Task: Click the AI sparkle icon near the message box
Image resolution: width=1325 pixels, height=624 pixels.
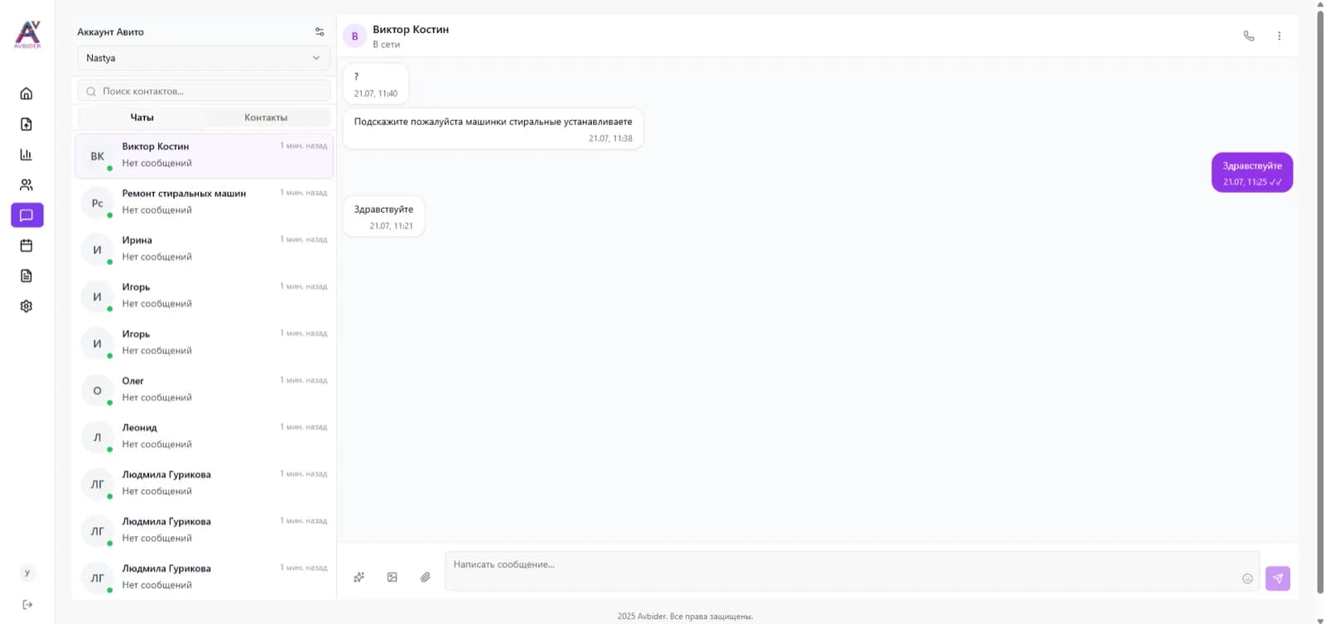Action: pyautogui.click(x=359, y=577)
